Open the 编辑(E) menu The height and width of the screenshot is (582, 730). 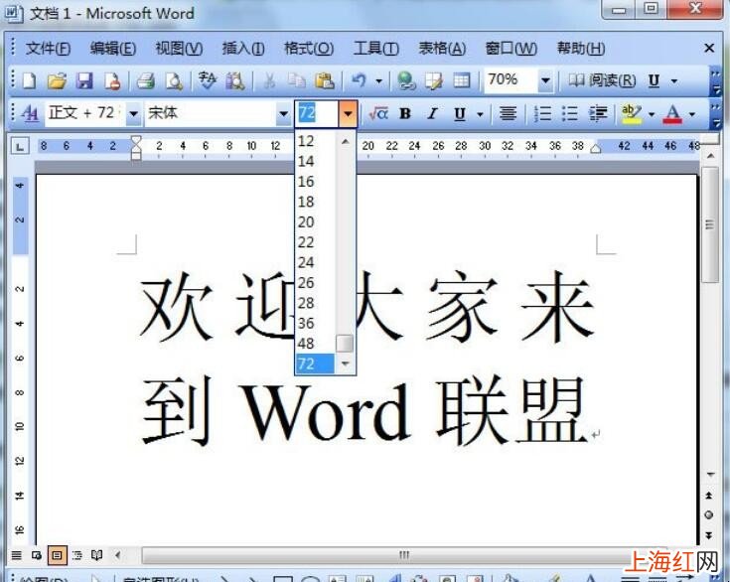(113, 49)
